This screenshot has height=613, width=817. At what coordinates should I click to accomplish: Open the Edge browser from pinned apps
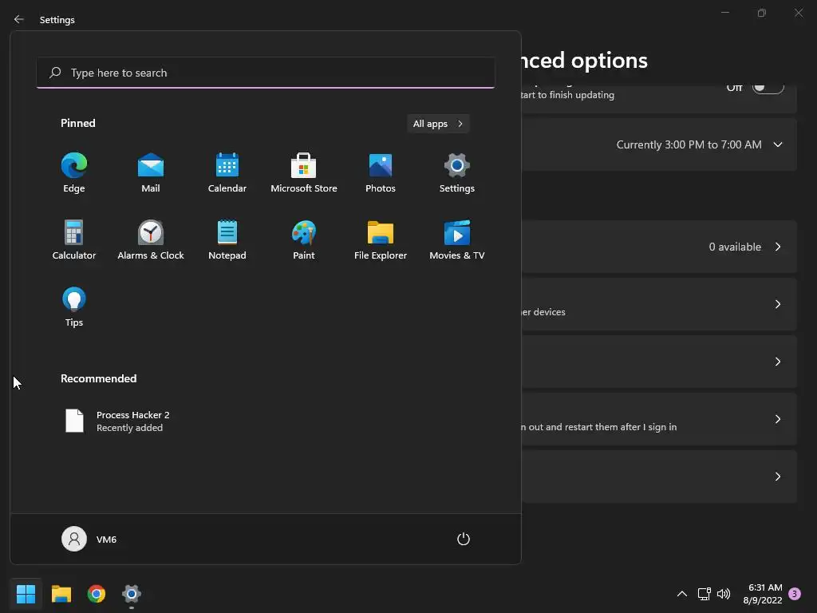(74, 173)
